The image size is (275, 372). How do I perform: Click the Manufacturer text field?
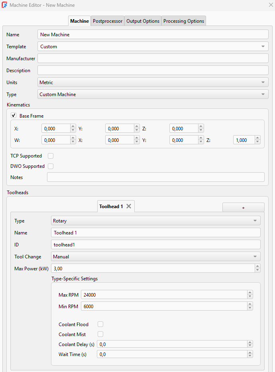153,59
